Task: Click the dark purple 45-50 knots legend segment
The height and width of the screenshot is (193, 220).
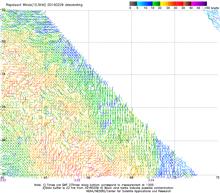Action: tap(203, 4)
